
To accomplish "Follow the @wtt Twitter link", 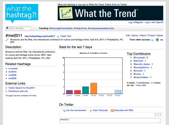I will (114, 5).
